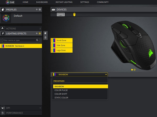Image resolution: width=157 pixels, height=117 pixels.
Task: Click the Default profile name
Action: coord(18,16)
